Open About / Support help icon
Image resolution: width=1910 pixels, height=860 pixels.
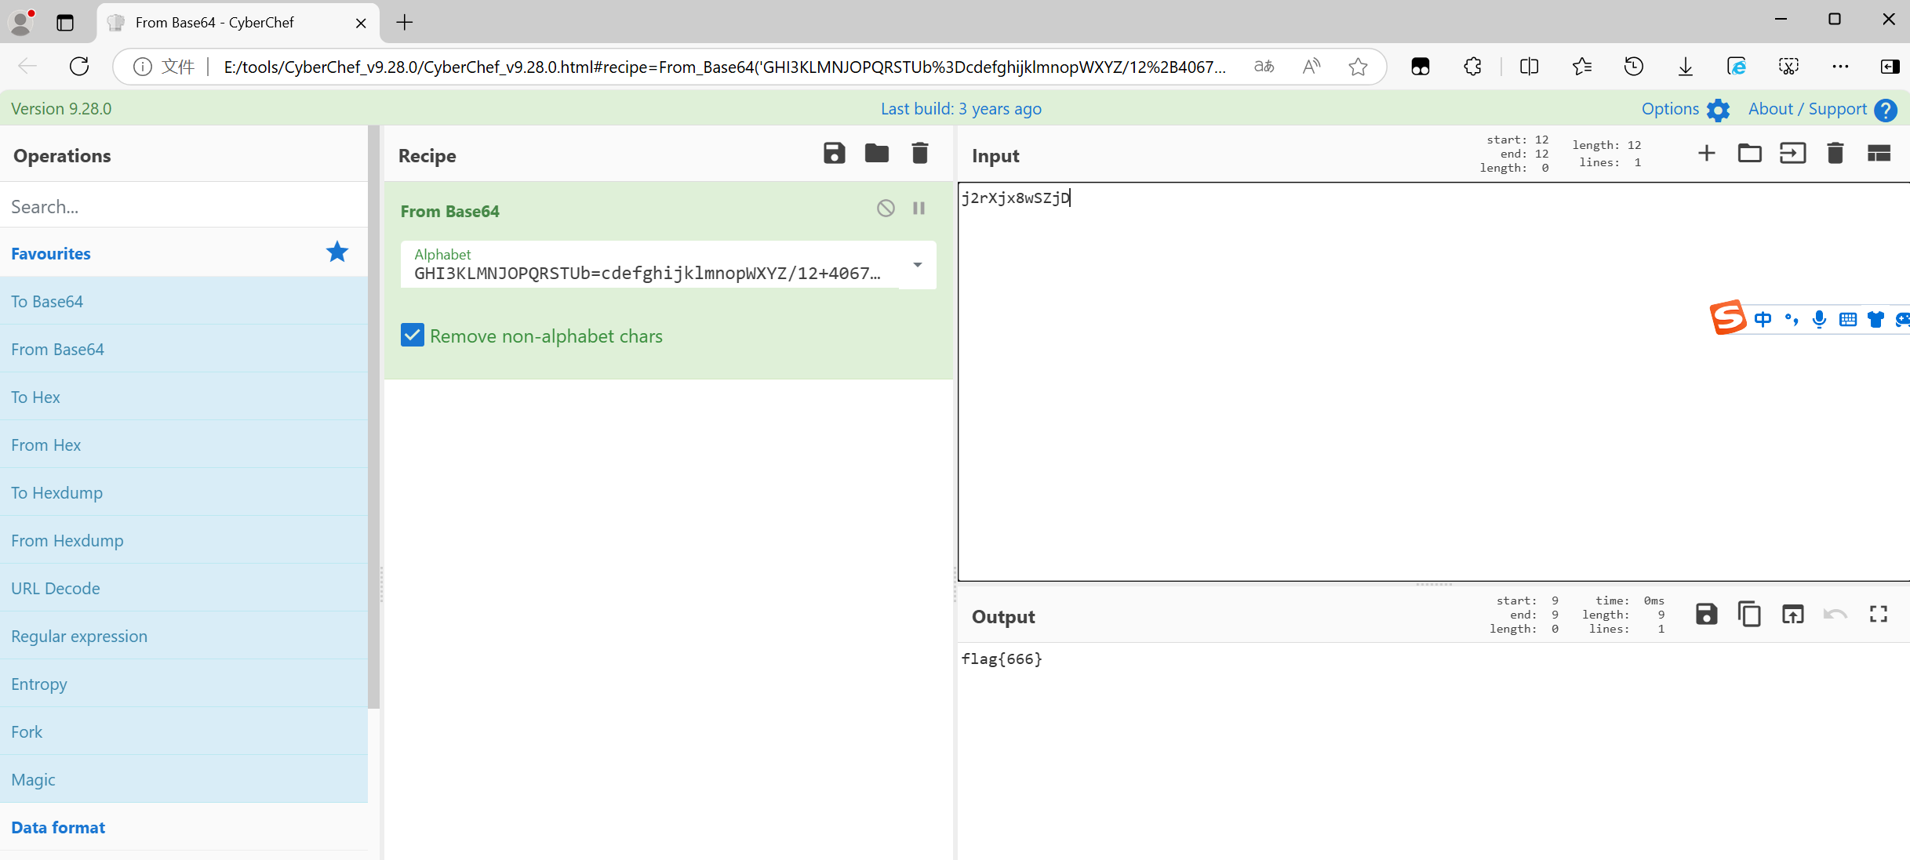click(1885, 110)
